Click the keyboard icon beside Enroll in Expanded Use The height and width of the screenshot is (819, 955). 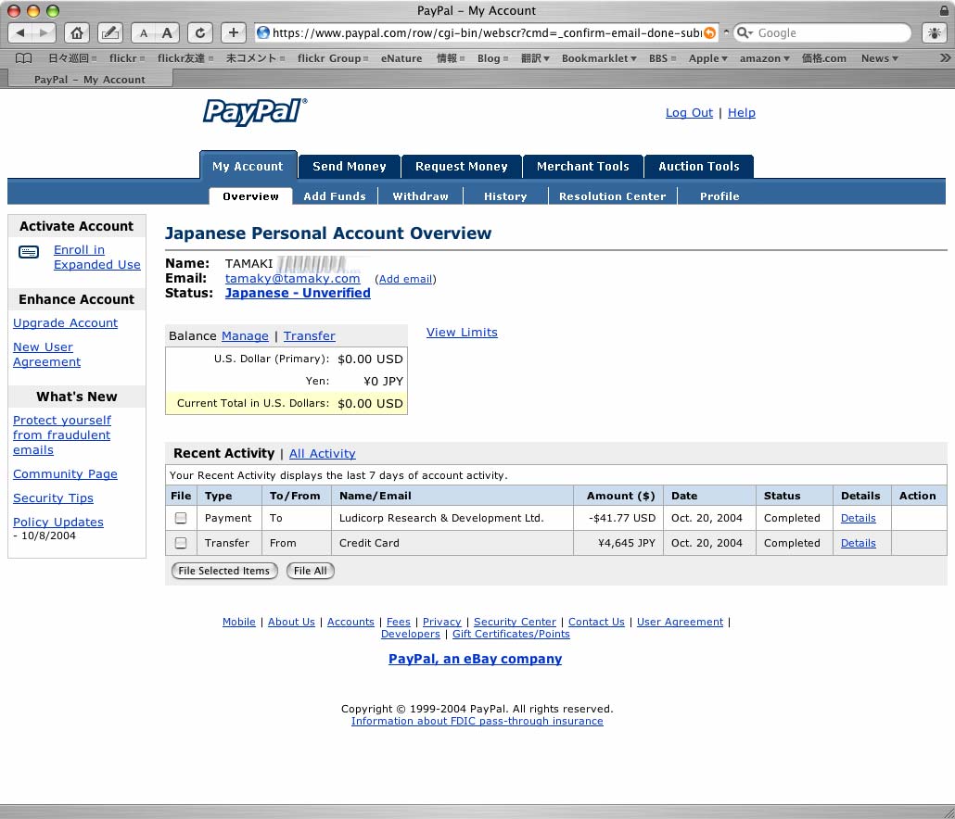[29, 252]
